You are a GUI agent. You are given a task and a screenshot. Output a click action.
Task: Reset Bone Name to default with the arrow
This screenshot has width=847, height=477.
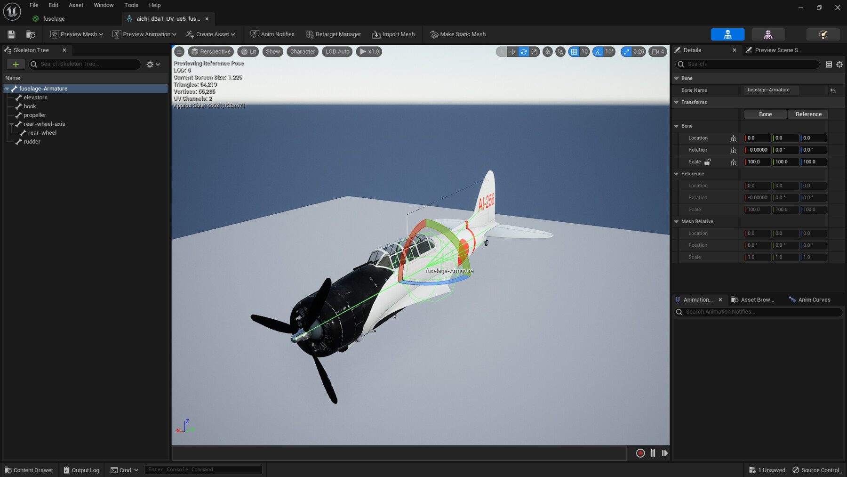[x=833, y=90]
